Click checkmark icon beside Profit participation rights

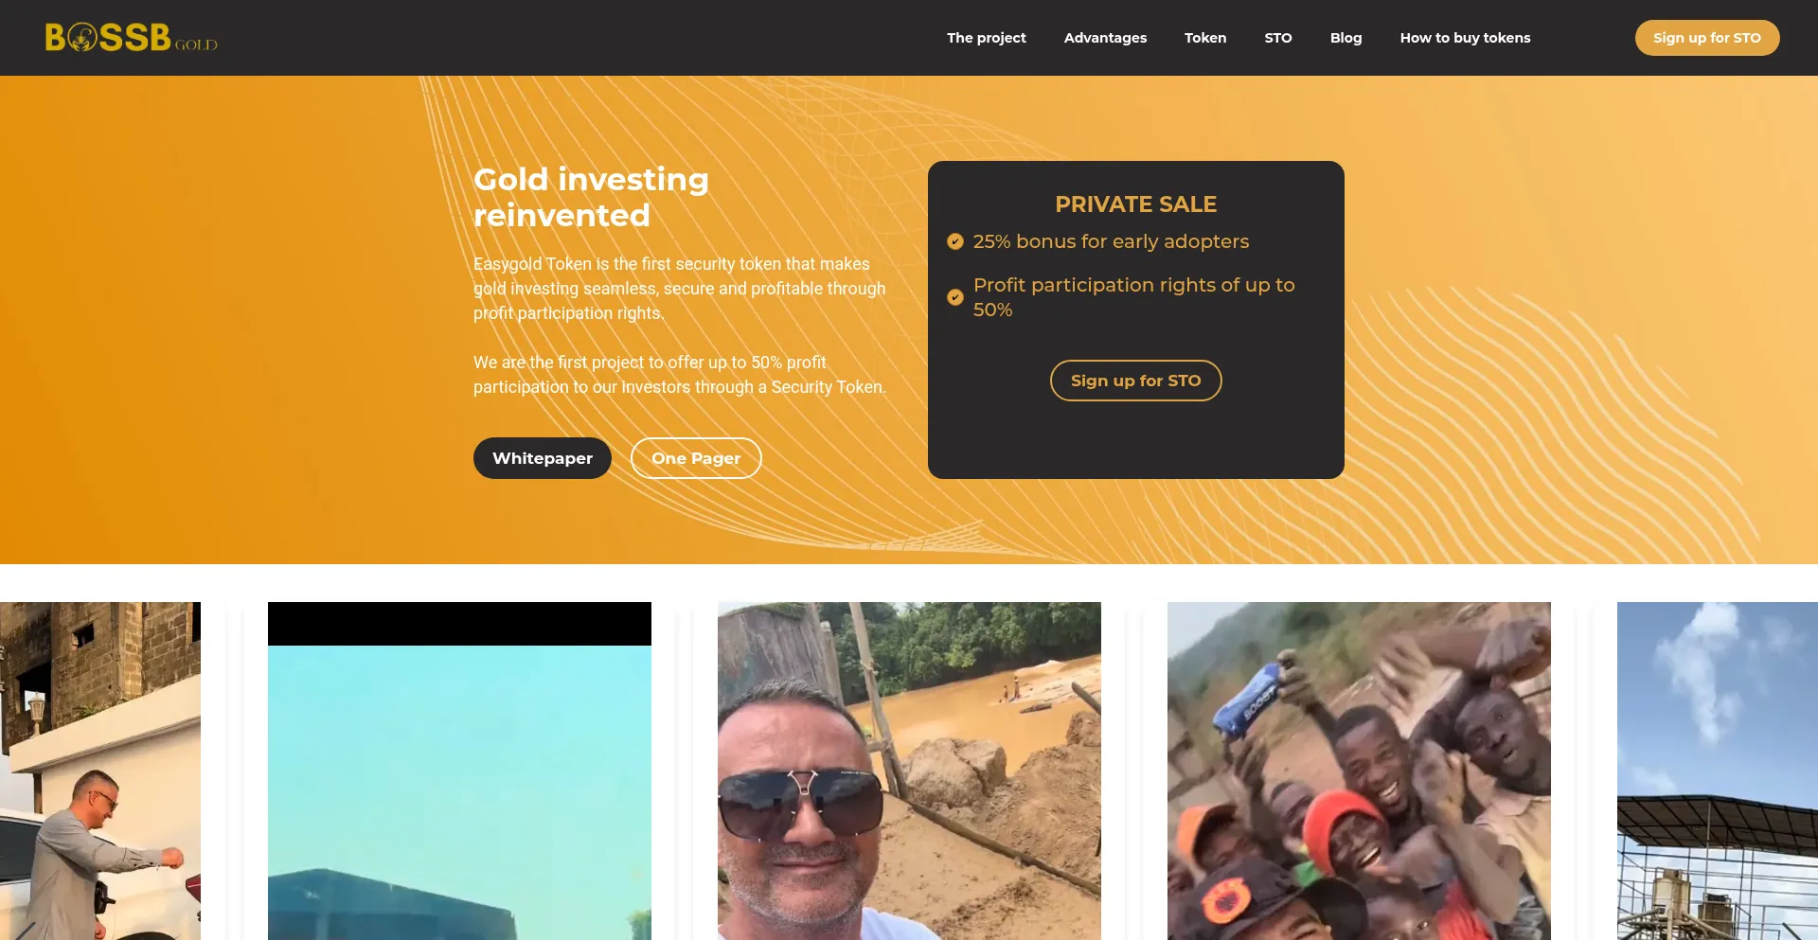point(955,297)
